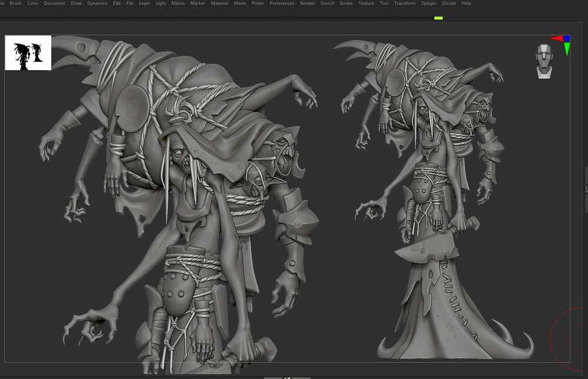Click the silhouette thumbnail preview
The image size is (588, 379).
click(28, 53)
